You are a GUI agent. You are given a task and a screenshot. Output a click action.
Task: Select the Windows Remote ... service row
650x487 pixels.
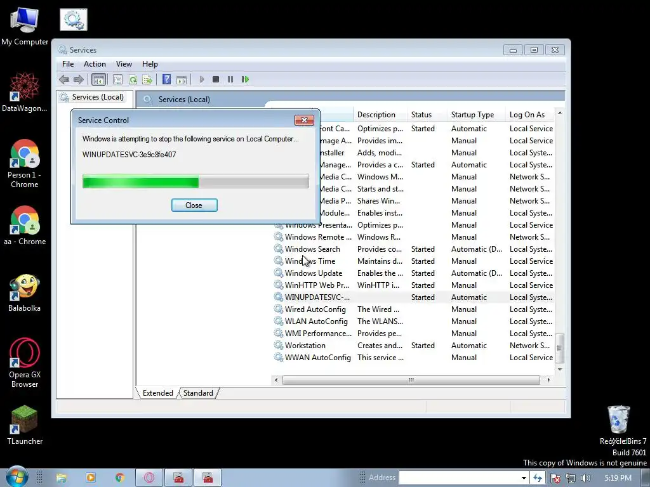pyautogui.click(x=414, y=237)
